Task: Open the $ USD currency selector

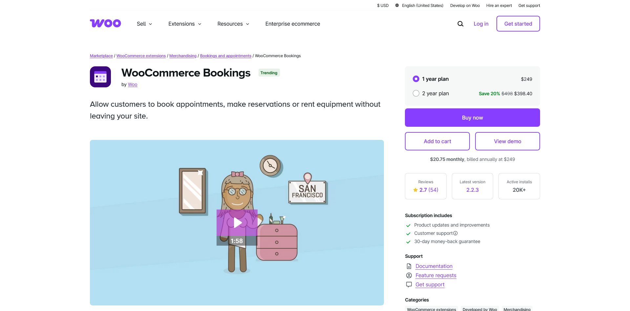Action: (383, 5)
